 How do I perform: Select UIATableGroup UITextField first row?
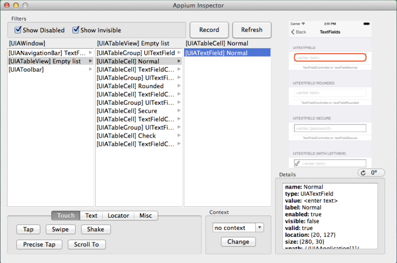point(139,53)
